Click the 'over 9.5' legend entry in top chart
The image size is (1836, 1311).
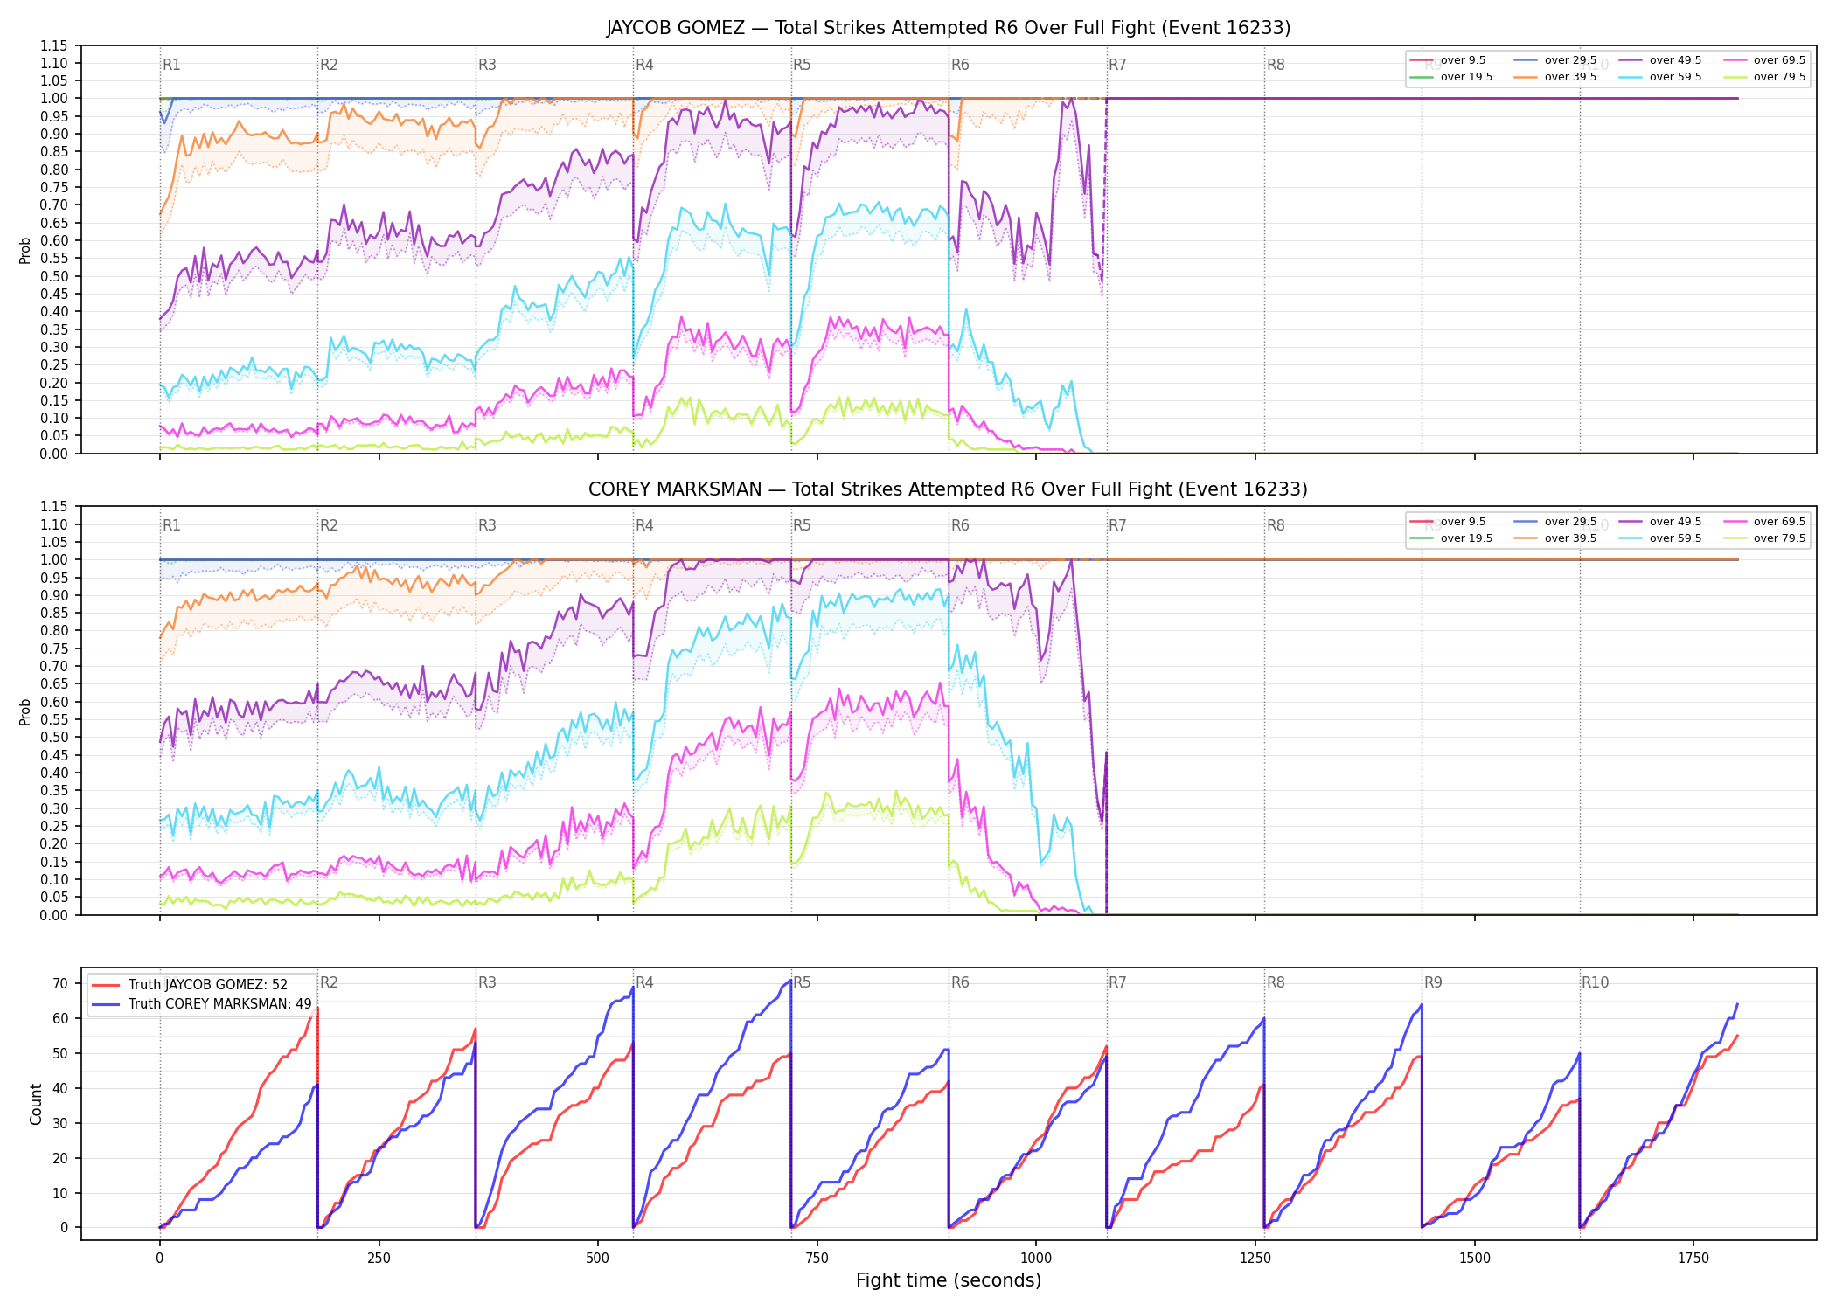coord(1448,60)
